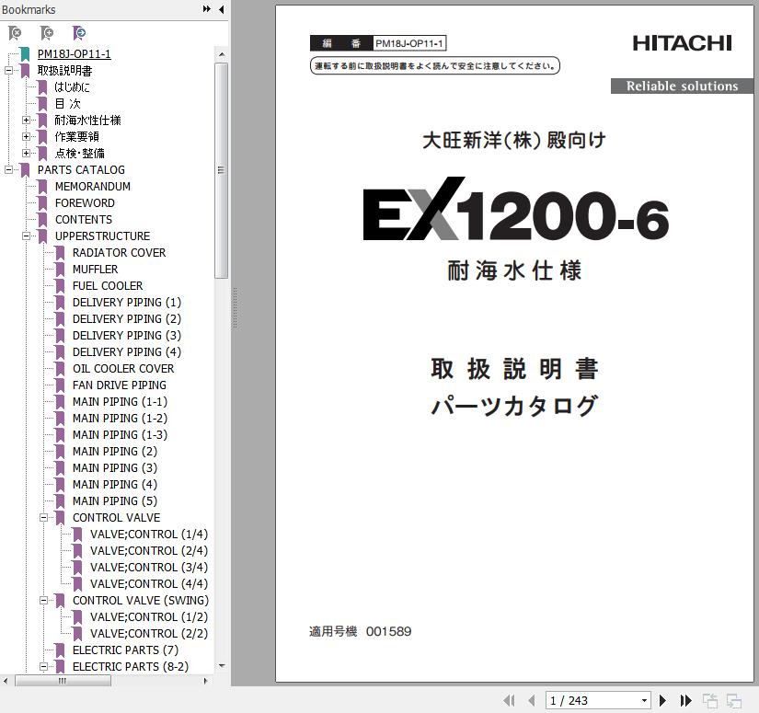Click the bookmarks scroll-down arrow

click(221, 666)
